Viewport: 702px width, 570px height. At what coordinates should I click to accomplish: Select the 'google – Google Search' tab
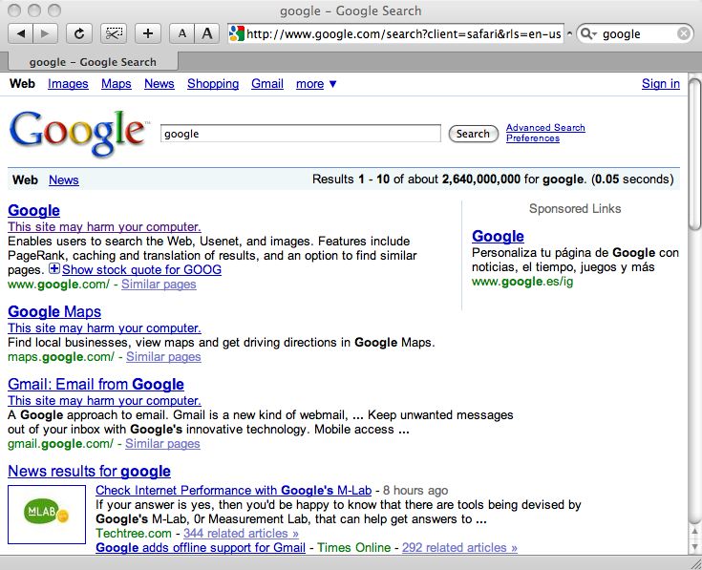point(93,62)
